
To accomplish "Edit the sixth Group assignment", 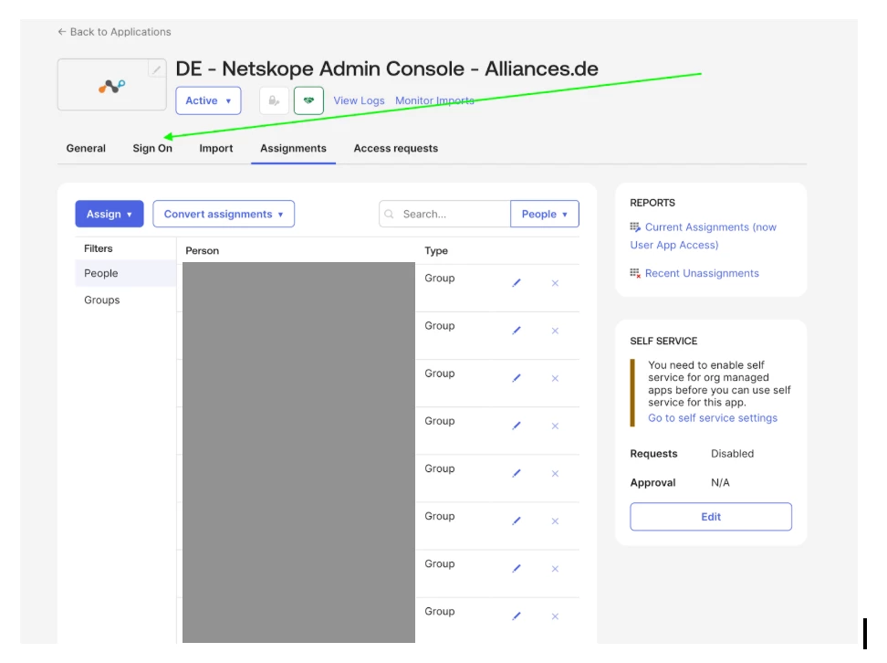I will pos(517,521).
